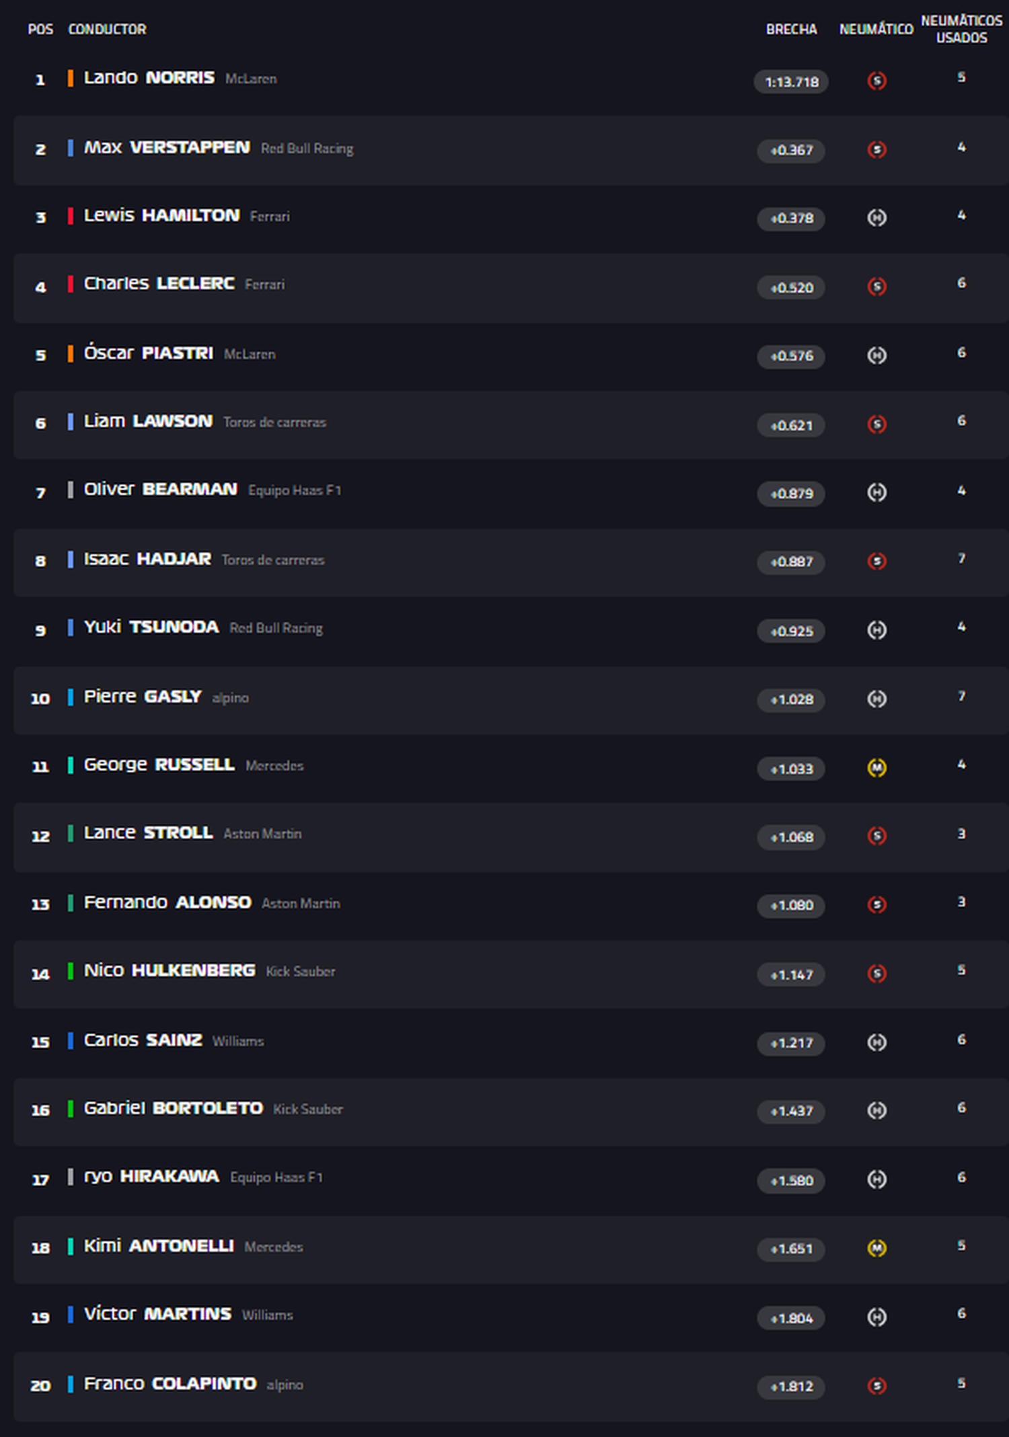Open Charles LECLERC driver name
Viewport: 1009px width, 1437px height.
[x=159, y=283]
